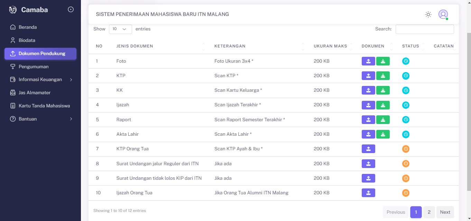Click the clock status icon for Ijazah
Image resolution: width=471 pixels, height=221 pixels.
pyautogui.click(x=406, y=105)
